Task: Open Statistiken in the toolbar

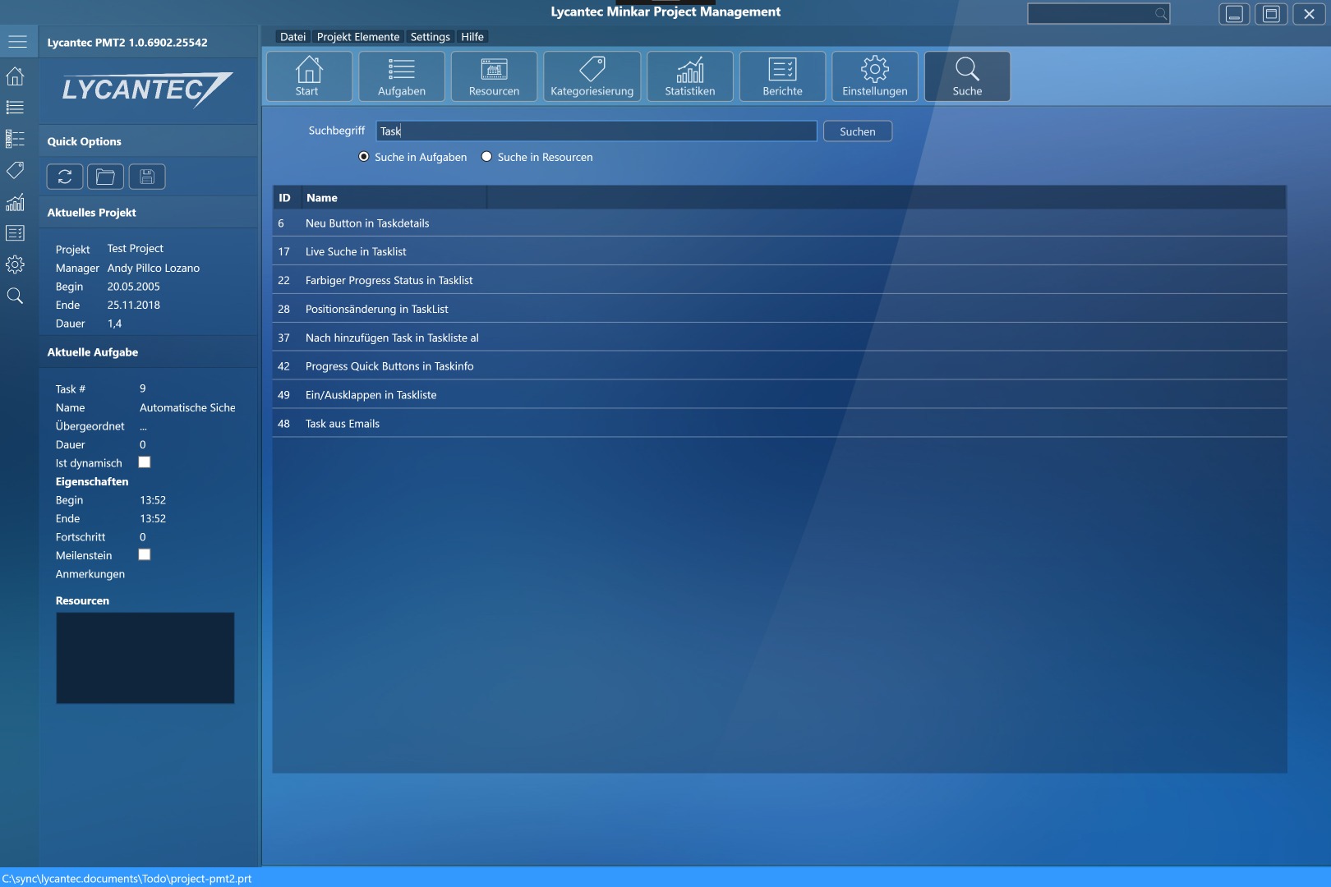Action: tap(690, 76)
